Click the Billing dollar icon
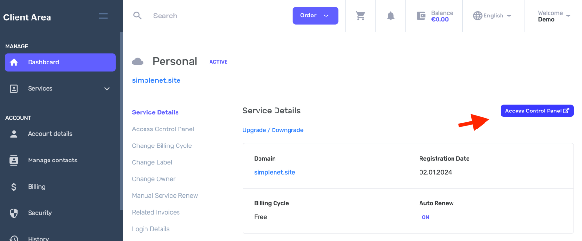 [14, 187]
